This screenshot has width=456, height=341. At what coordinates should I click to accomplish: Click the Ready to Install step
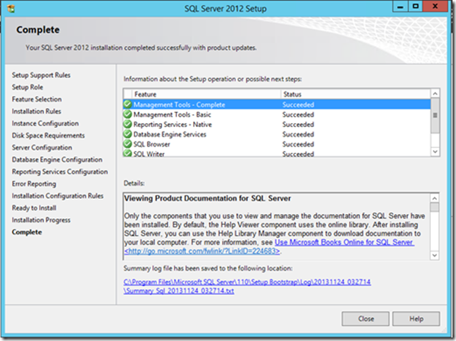(x=34, y=208)
